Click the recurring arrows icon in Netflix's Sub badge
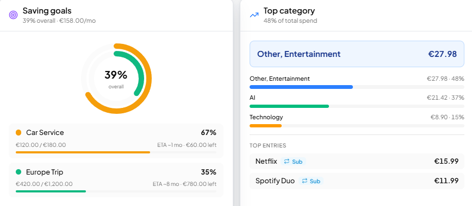The height and width of the screenshot is (206, 472). [287, 162]
